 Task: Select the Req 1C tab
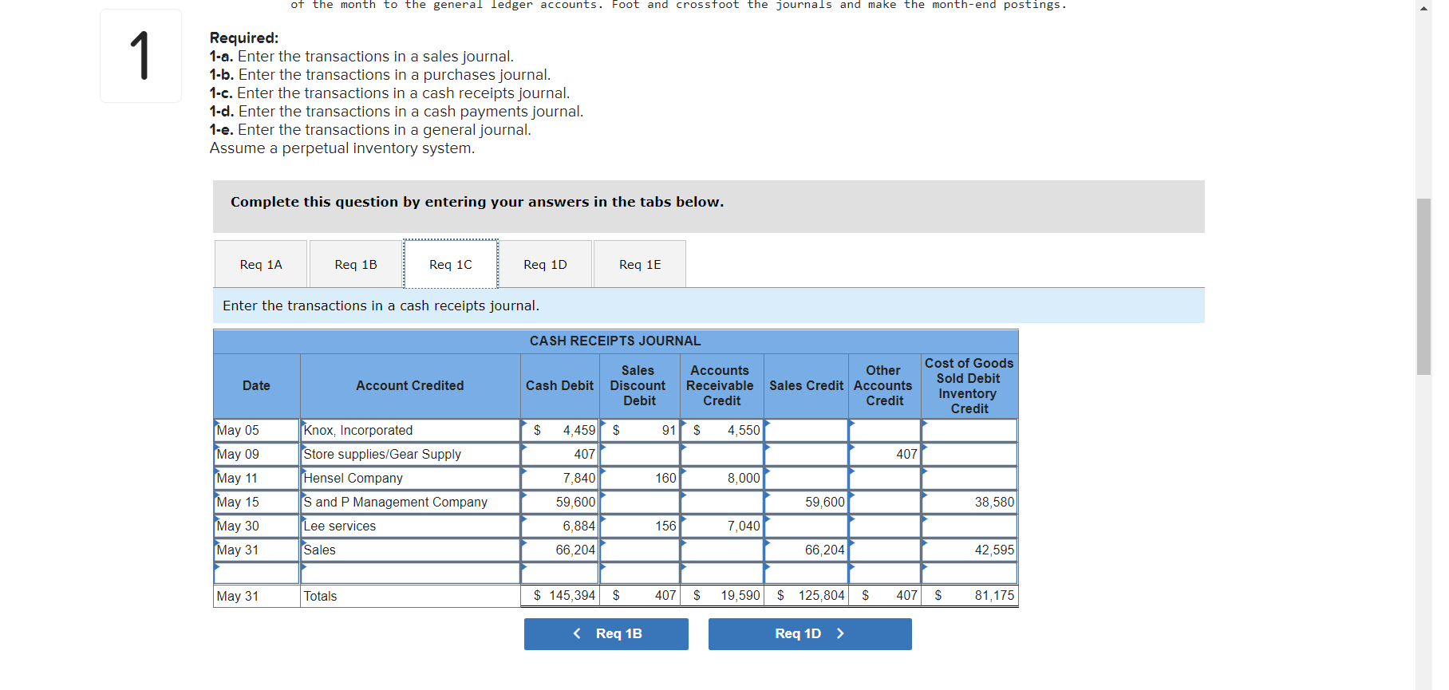451,264
